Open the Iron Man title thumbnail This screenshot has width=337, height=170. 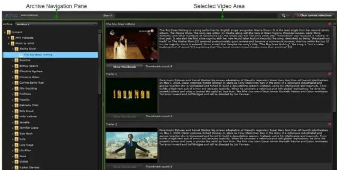tap(131, 95)
